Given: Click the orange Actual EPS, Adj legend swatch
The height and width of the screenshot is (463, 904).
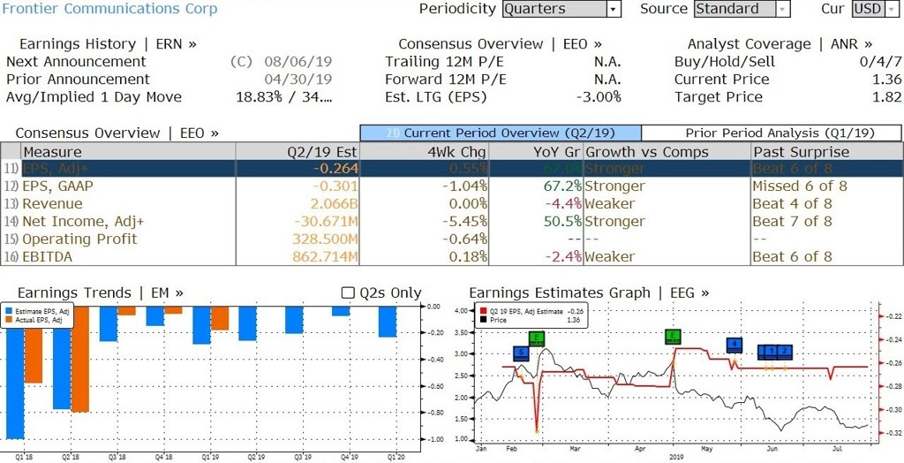Looking at the screenshot, I should (7, 319).
